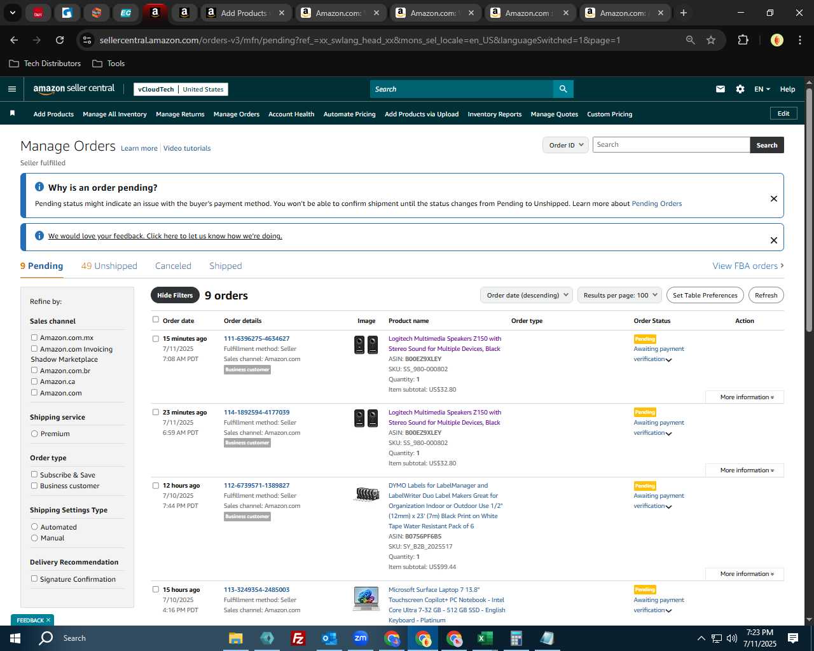This screenshot has width=814, height=651.
Task: Click the page vertical scrollbar
Action: (x=809, y=210)
